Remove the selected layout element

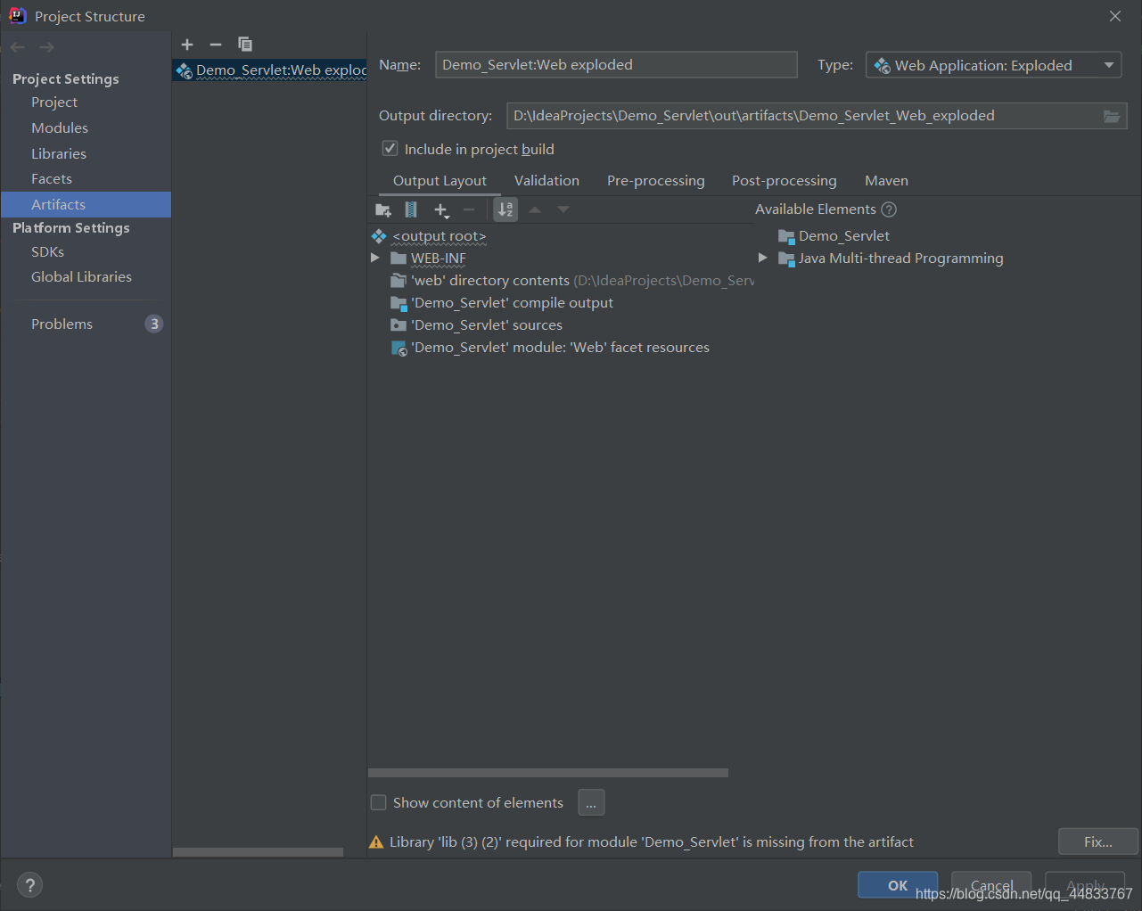tap(469, 209)
